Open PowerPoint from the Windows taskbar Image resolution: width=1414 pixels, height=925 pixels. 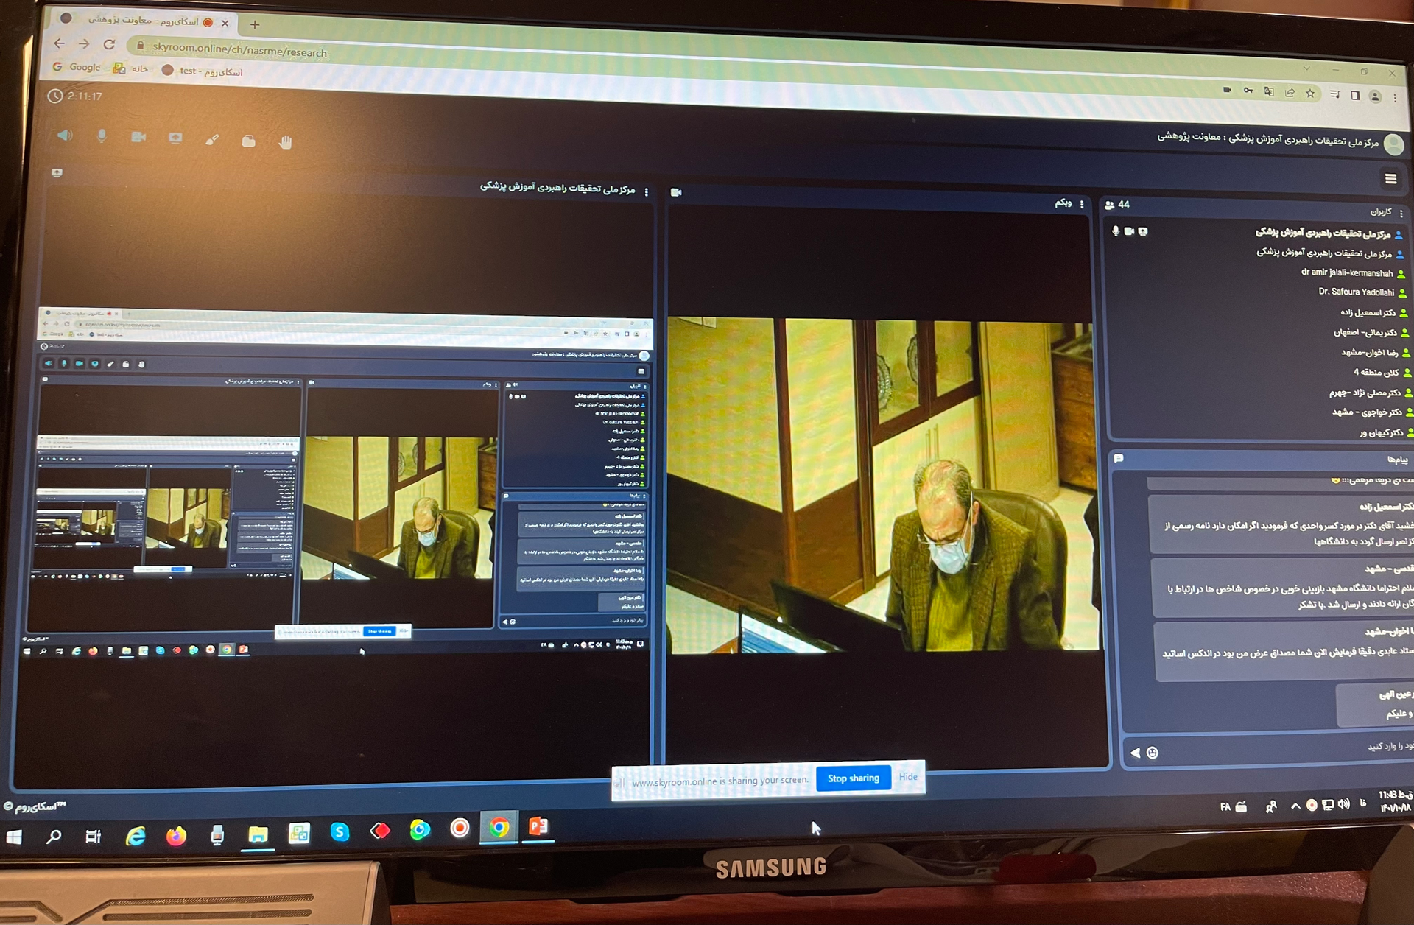[x=538, y=827]
